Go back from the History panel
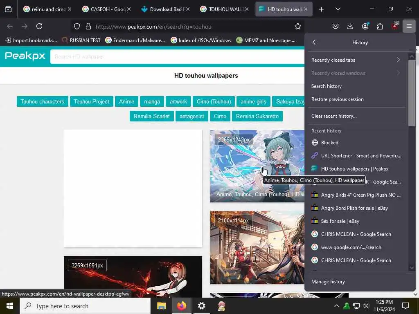 (314, 42)
